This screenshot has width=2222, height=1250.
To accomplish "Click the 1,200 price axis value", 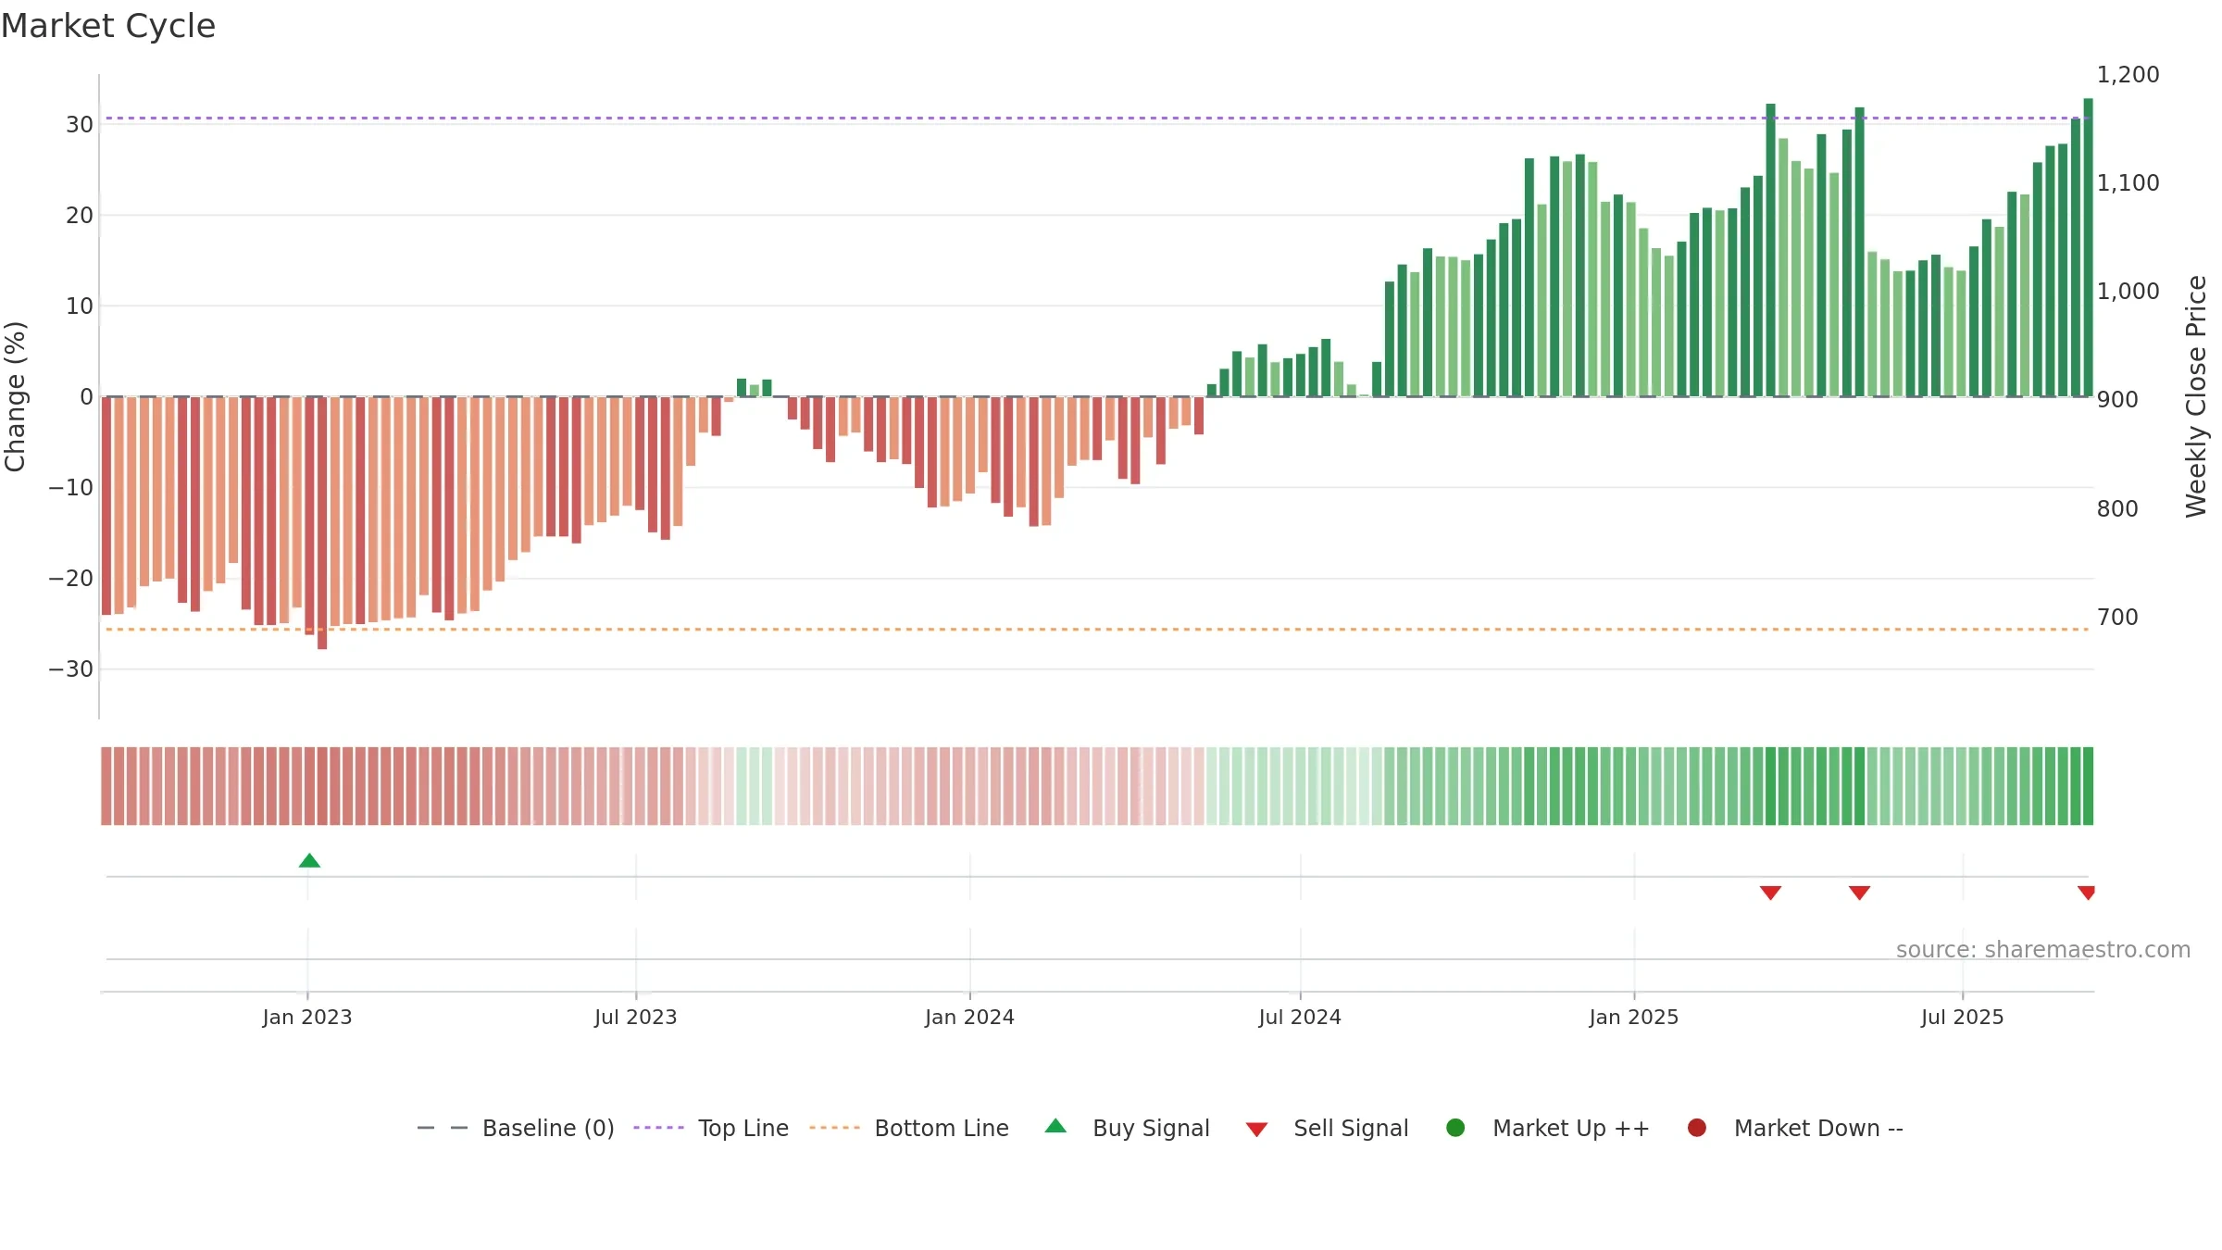I will [x=2128, y=75].
